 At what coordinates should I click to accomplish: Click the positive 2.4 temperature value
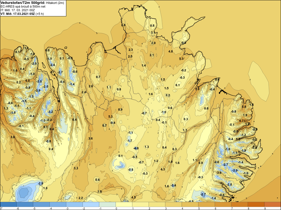coord(84,92)
